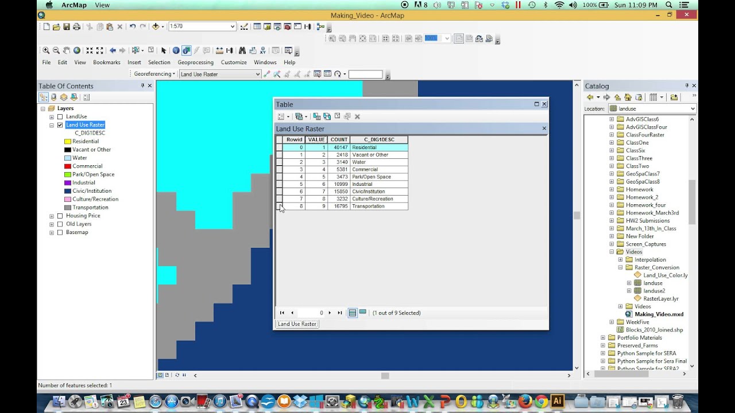The height and width of the screenshot is (413, 735).
Task: Click Show all records button
Action: (x=353, y=313)
